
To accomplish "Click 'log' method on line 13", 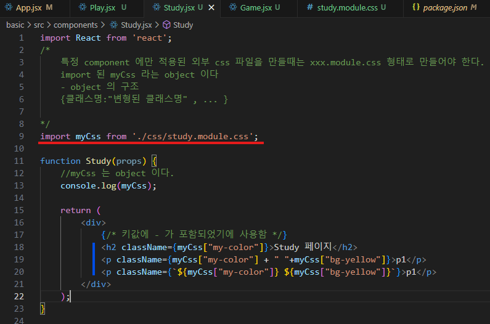I will (108, 186).
